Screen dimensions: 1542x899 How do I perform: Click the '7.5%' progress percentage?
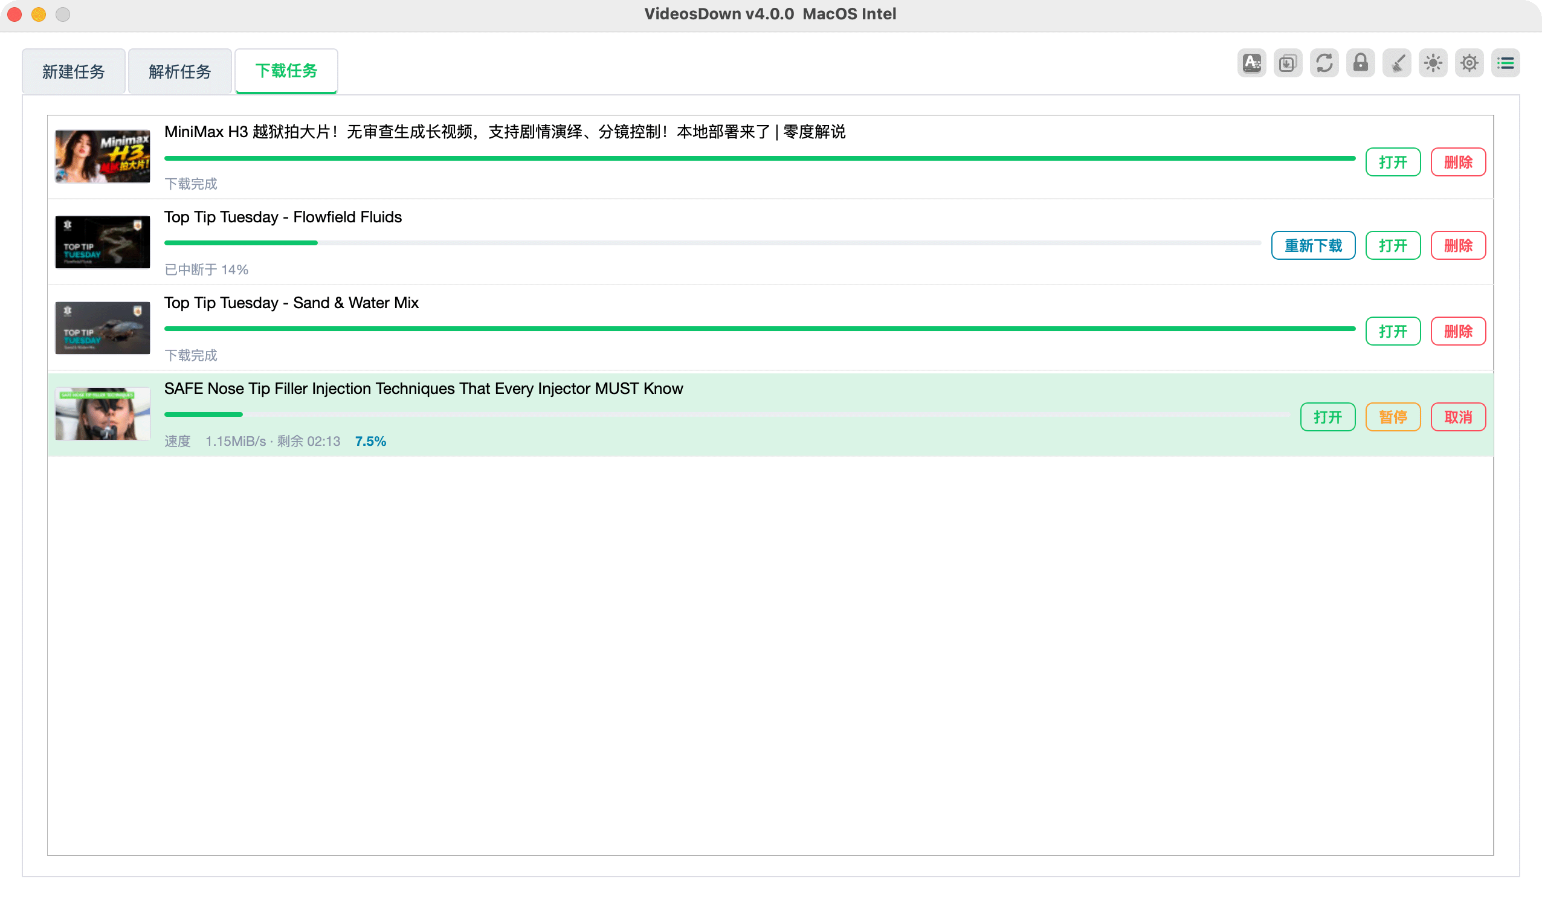(370, 441)
